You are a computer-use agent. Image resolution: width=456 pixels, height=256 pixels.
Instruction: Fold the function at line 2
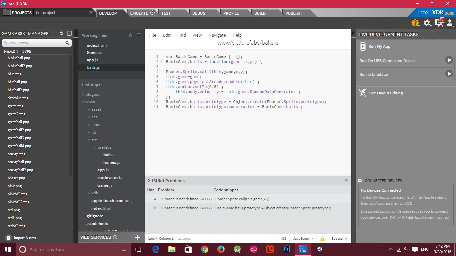(162, 62)
